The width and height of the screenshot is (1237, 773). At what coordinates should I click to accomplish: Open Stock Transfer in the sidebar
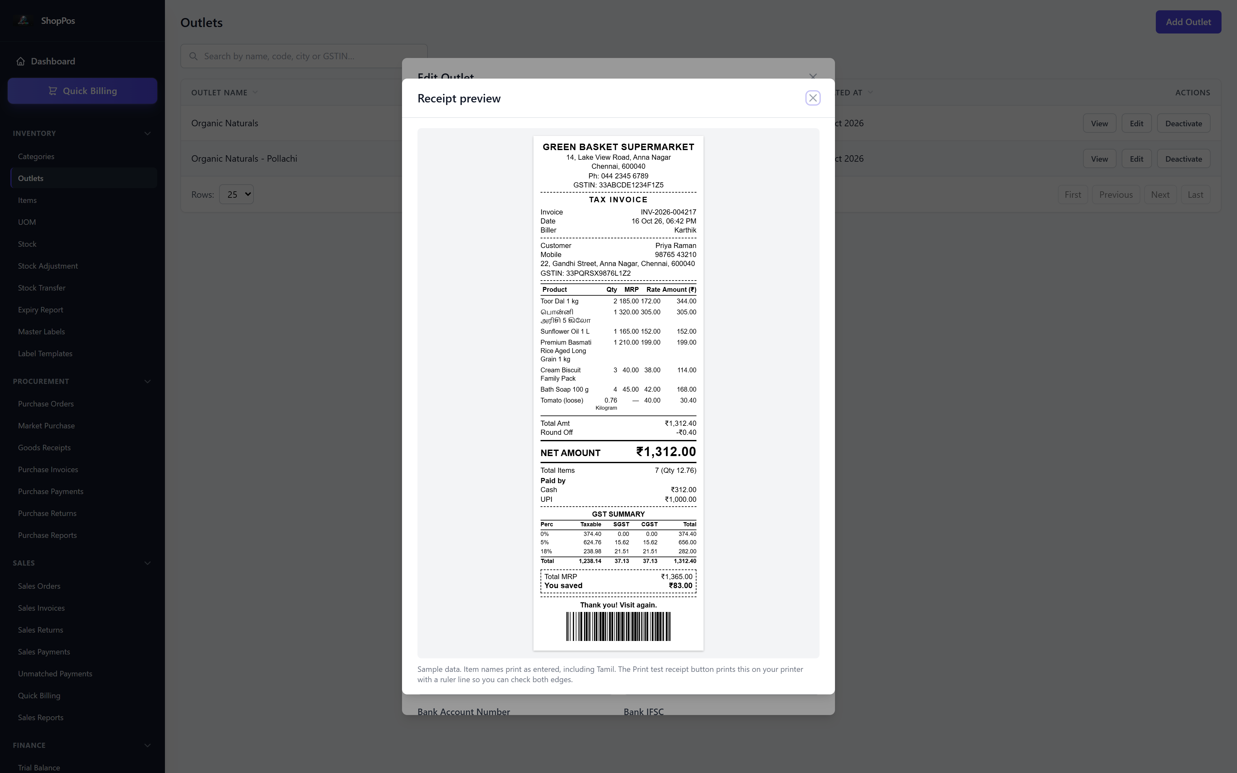[x=83, y=288]
